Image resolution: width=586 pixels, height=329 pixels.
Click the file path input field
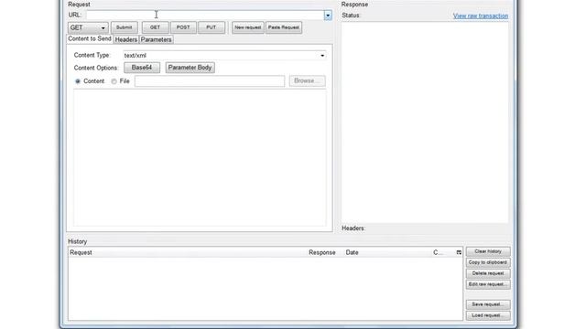tap(210, 81)
